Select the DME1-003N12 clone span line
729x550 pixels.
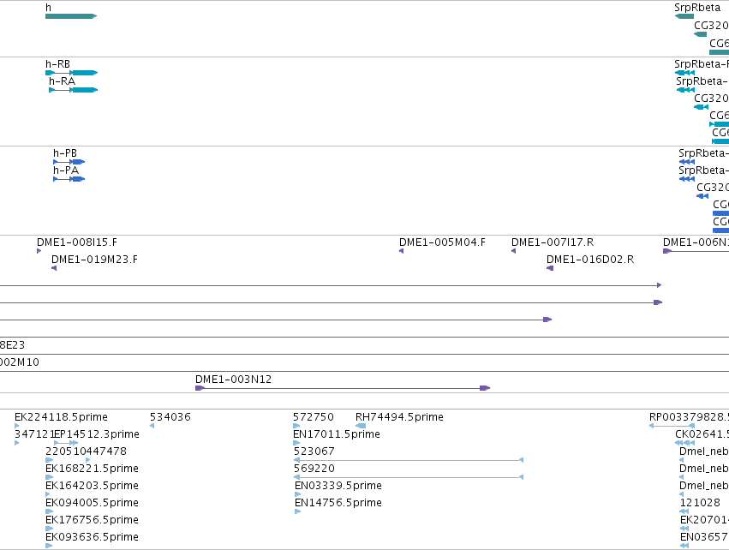(x=343, y=388)
